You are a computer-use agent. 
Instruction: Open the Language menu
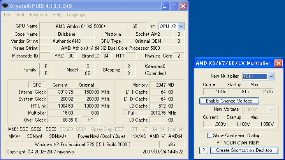(76, 15)
